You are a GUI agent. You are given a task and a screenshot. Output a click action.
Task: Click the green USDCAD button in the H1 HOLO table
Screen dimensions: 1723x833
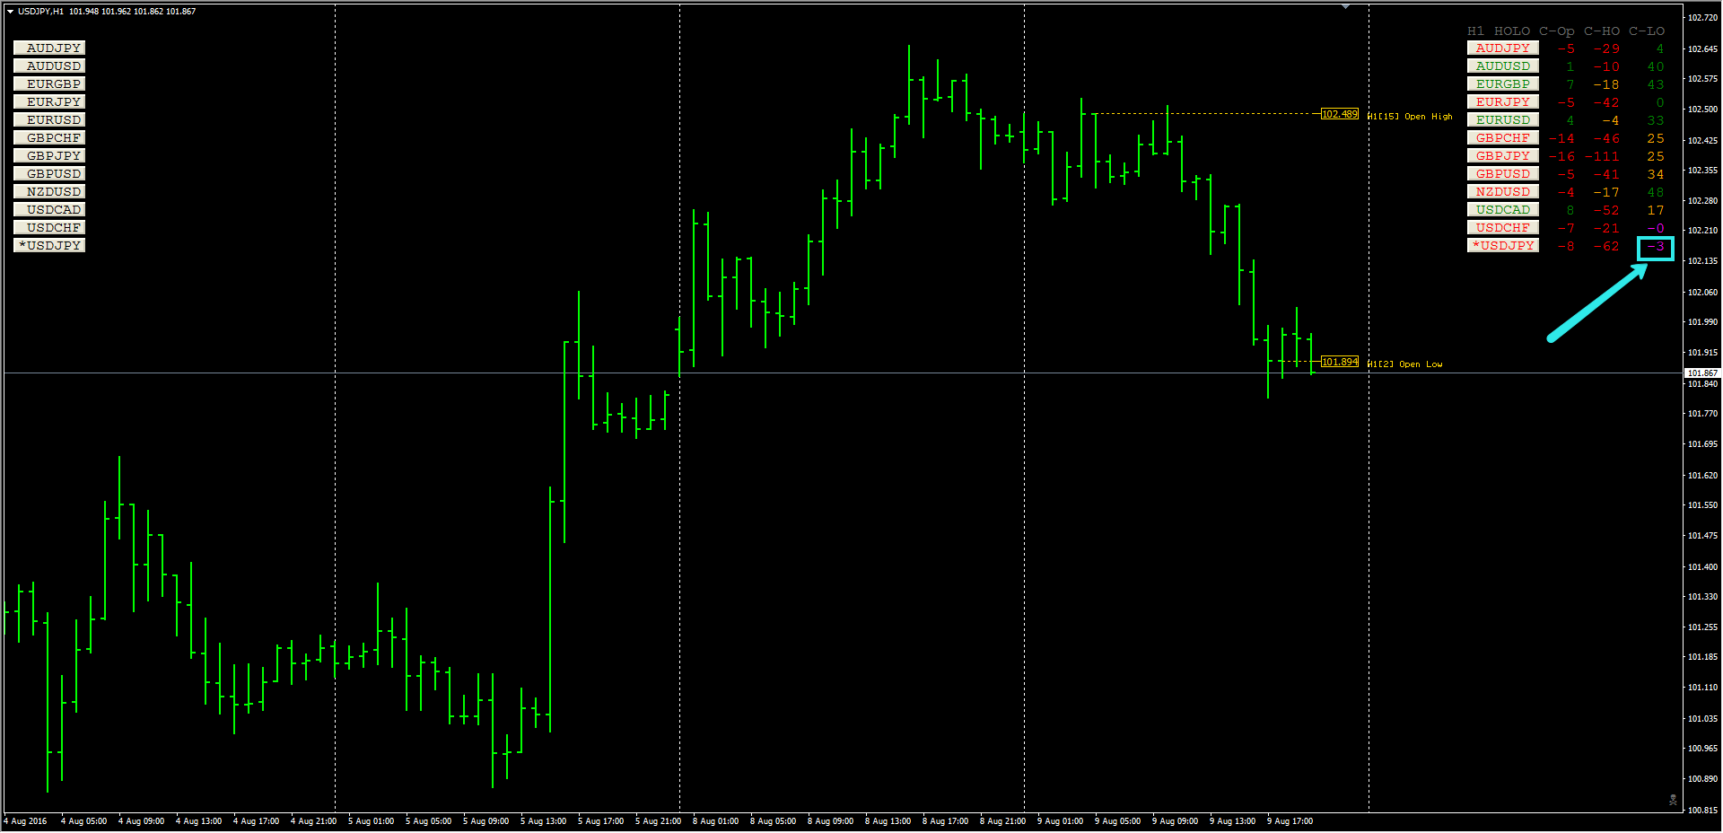[x=1503, y=209]
